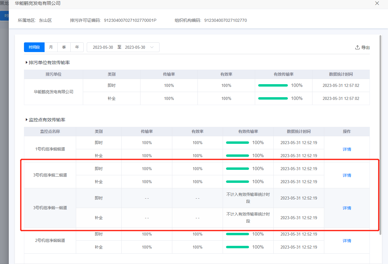Click the 排污许可证编码 value 912304007027102770001P

click(130, 20)
